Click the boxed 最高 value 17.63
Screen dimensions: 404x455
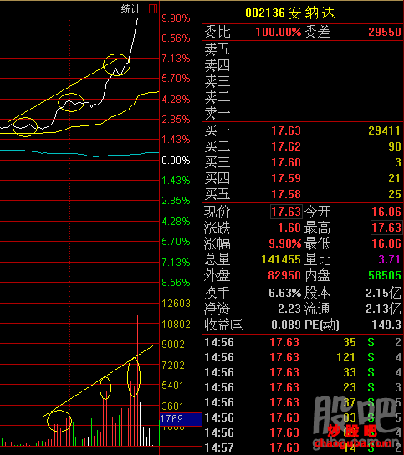386,227
